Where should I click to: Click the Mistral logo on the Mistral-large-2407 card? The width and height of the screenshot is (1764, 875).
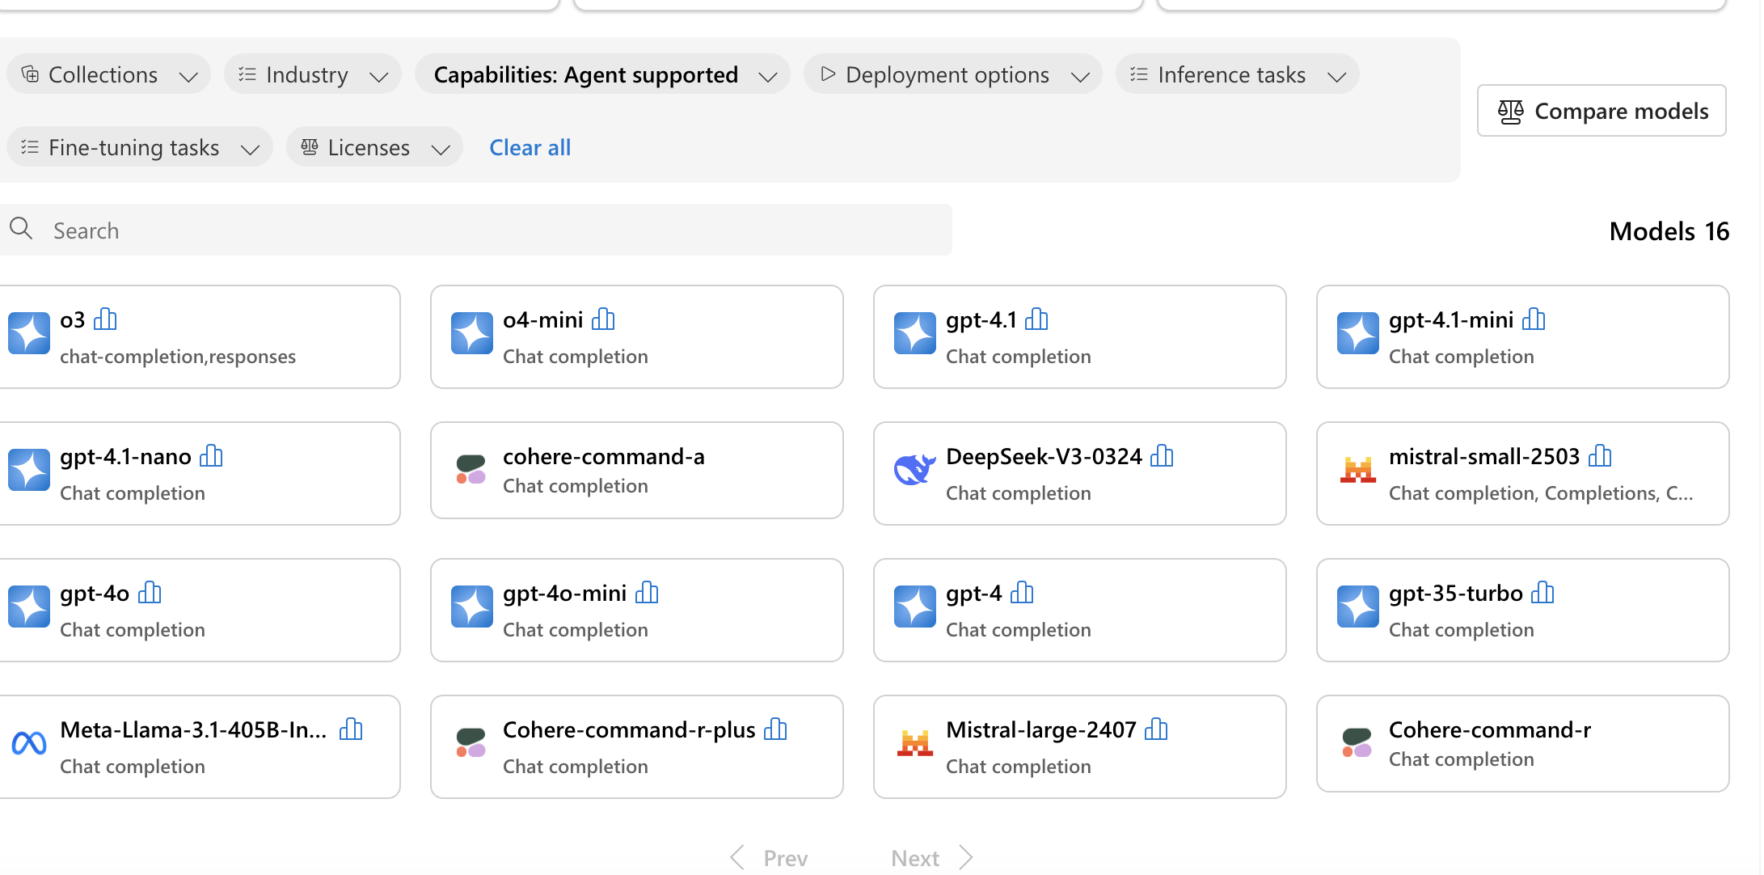pyautogui.click(x=914, y=743)
